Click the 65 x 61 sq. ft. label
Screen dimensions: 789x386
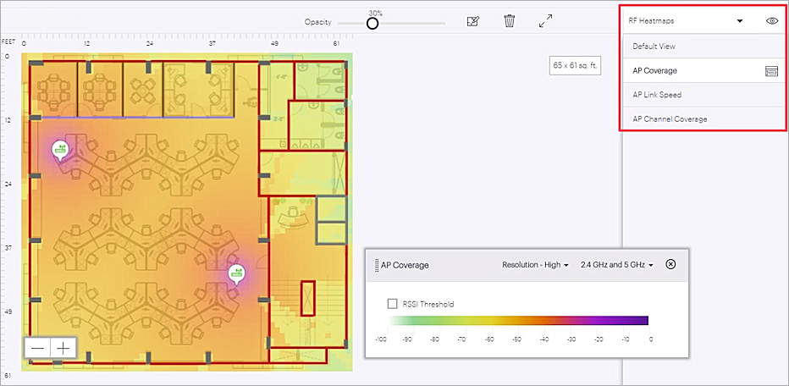pos(575,65)
